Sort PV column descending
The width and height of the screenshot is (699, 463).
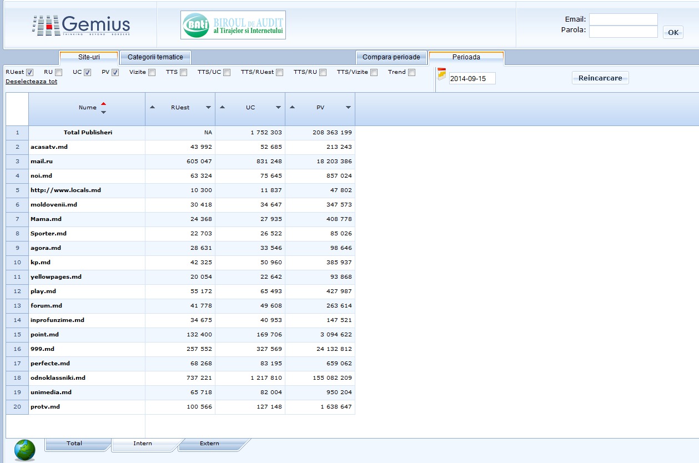coord(349,107)
